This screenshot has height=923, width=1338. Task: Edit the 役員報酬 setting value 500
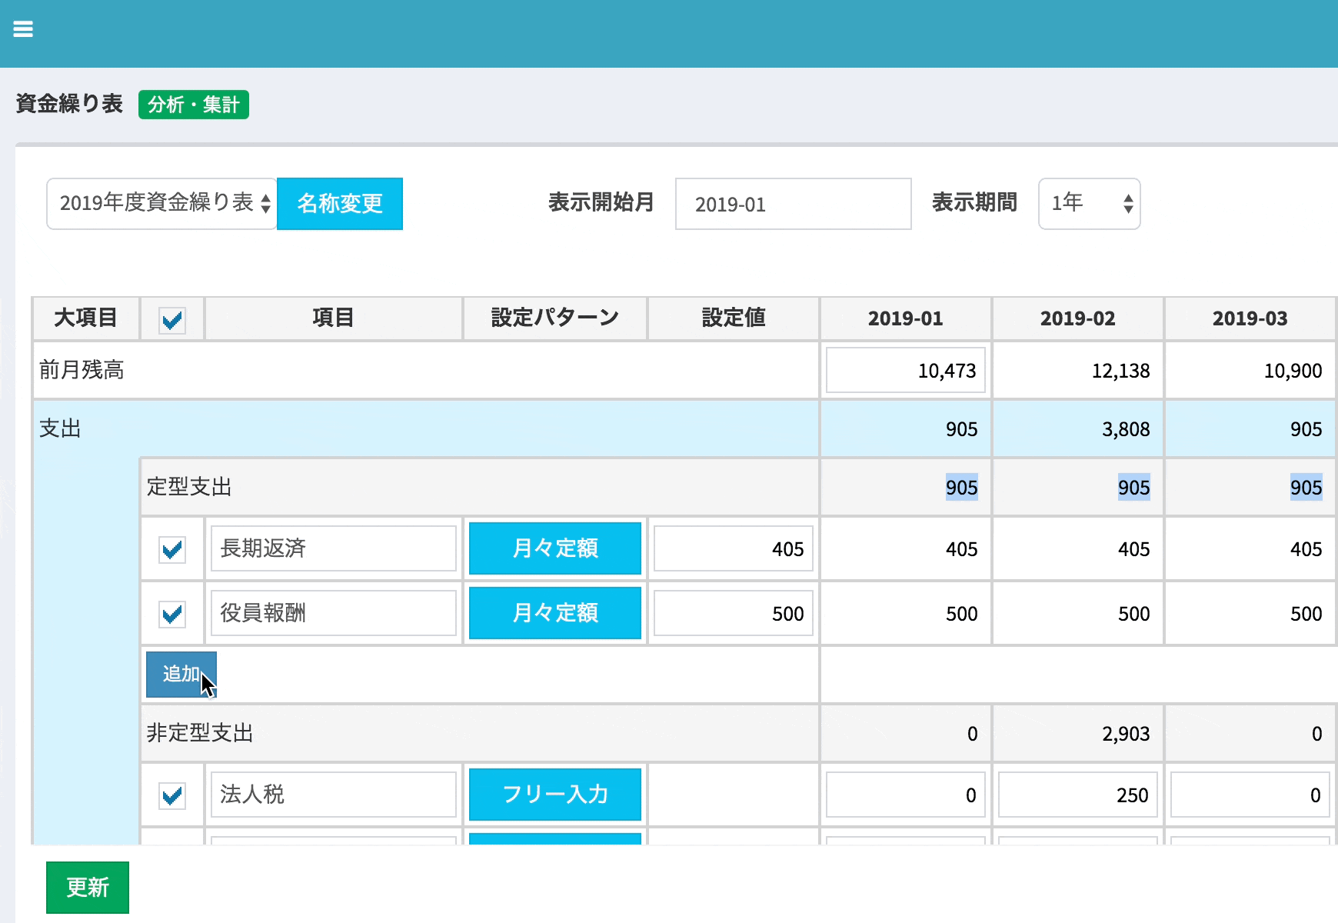point(733,613)
